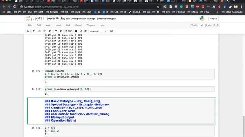Open the Widgets menu in Jupyter
The image size is (245, 137).
tap(90, 25)
